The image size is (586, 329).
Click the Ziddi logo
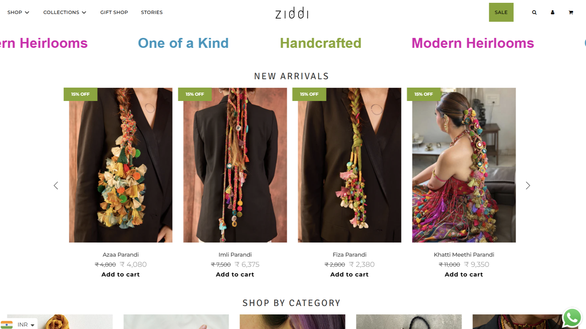[292, 13]
